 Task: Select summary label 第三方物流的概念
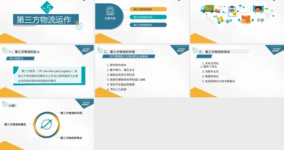coord(15,124)
